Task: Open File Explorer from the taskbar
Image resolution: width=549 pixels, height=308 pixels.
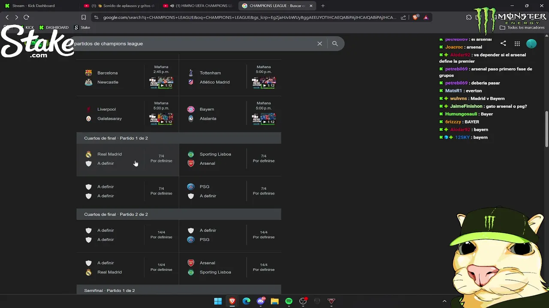Action: coord(274,301)
